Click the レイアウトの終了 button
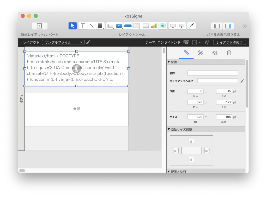 pos(229,42)
